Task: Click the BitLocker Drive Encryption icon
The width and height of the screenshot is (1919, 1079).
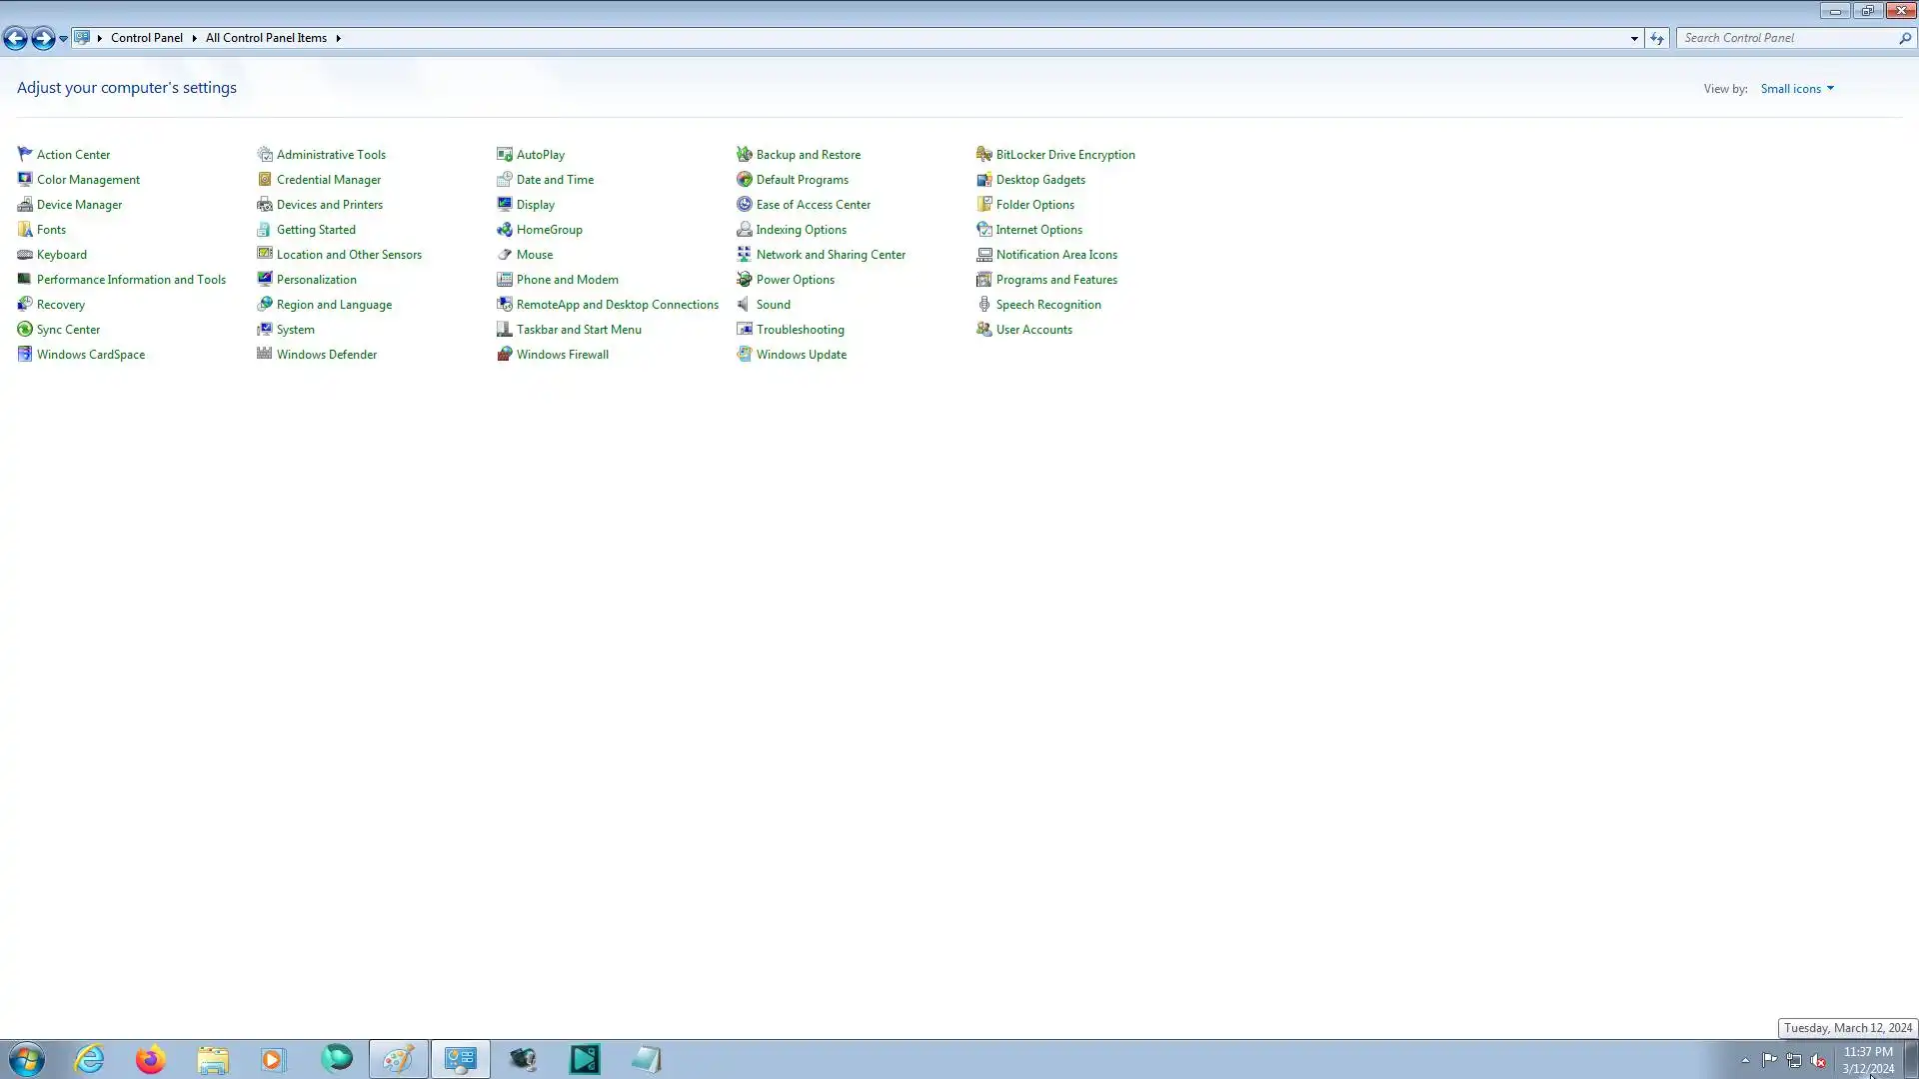Action: 983,155
